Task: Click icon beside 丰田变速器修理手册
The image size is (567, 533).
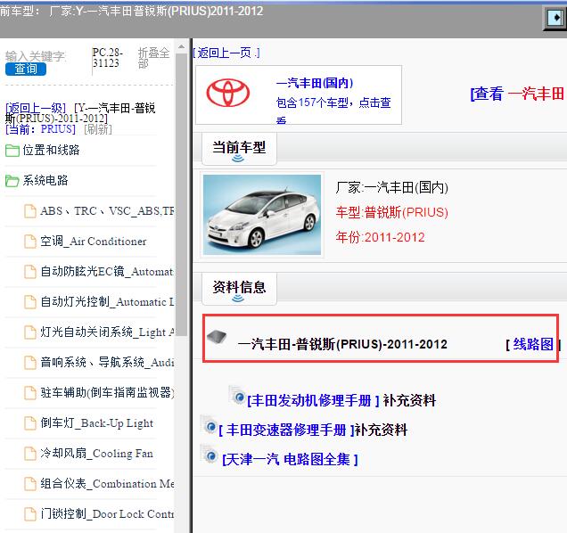Action: click(x=209, y=425)
